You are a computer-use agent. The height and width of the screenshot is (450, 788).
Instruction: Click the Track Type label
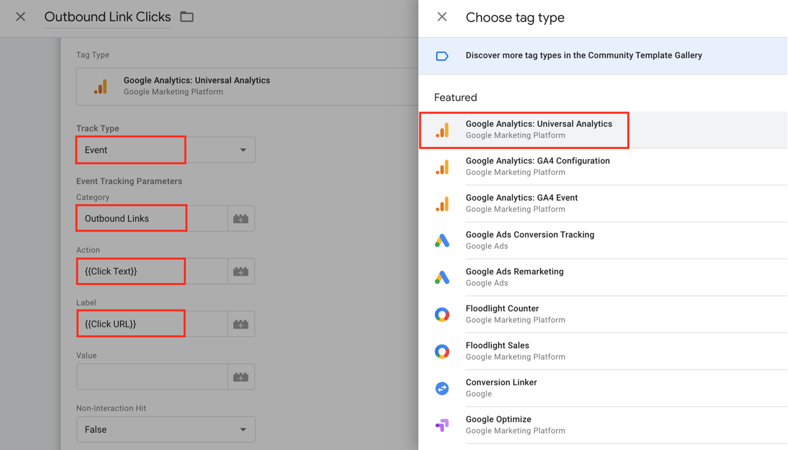tap(98, 128)
